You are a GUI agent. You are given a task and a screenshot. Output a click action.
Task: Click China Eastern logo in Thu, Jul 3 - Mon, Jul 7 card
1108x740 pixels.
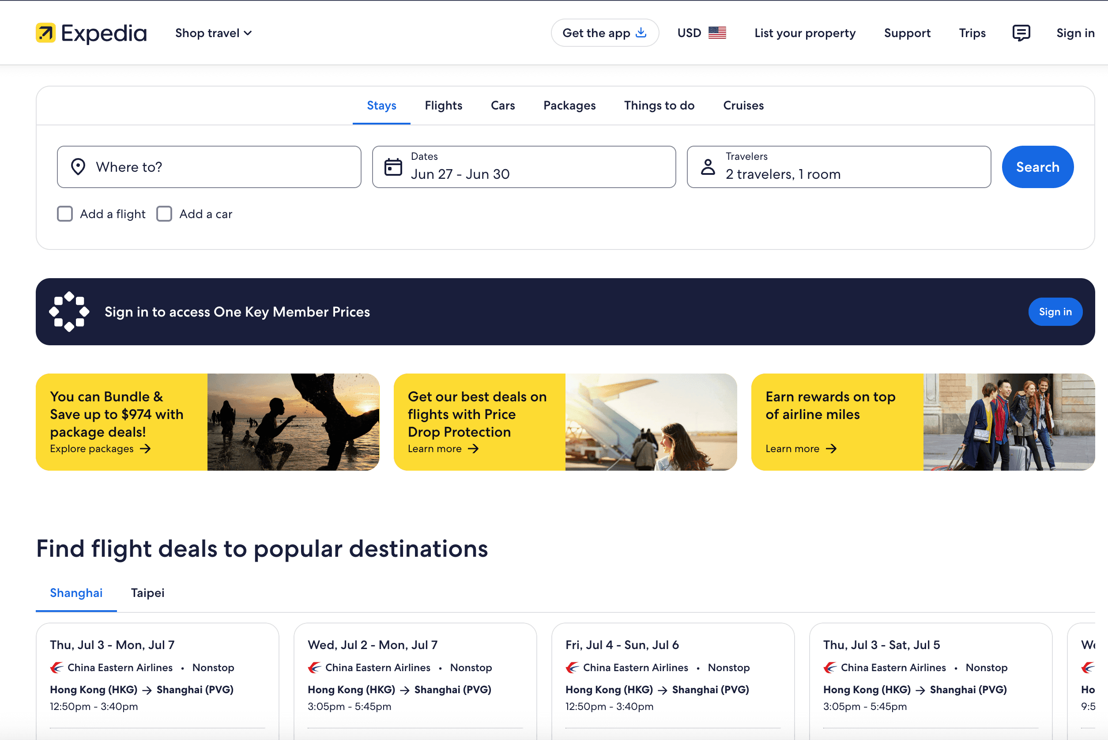tap(57, 668)
